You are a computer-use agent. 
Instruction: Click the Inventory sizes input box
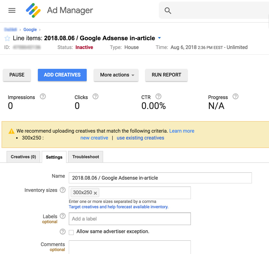(130, 193)
